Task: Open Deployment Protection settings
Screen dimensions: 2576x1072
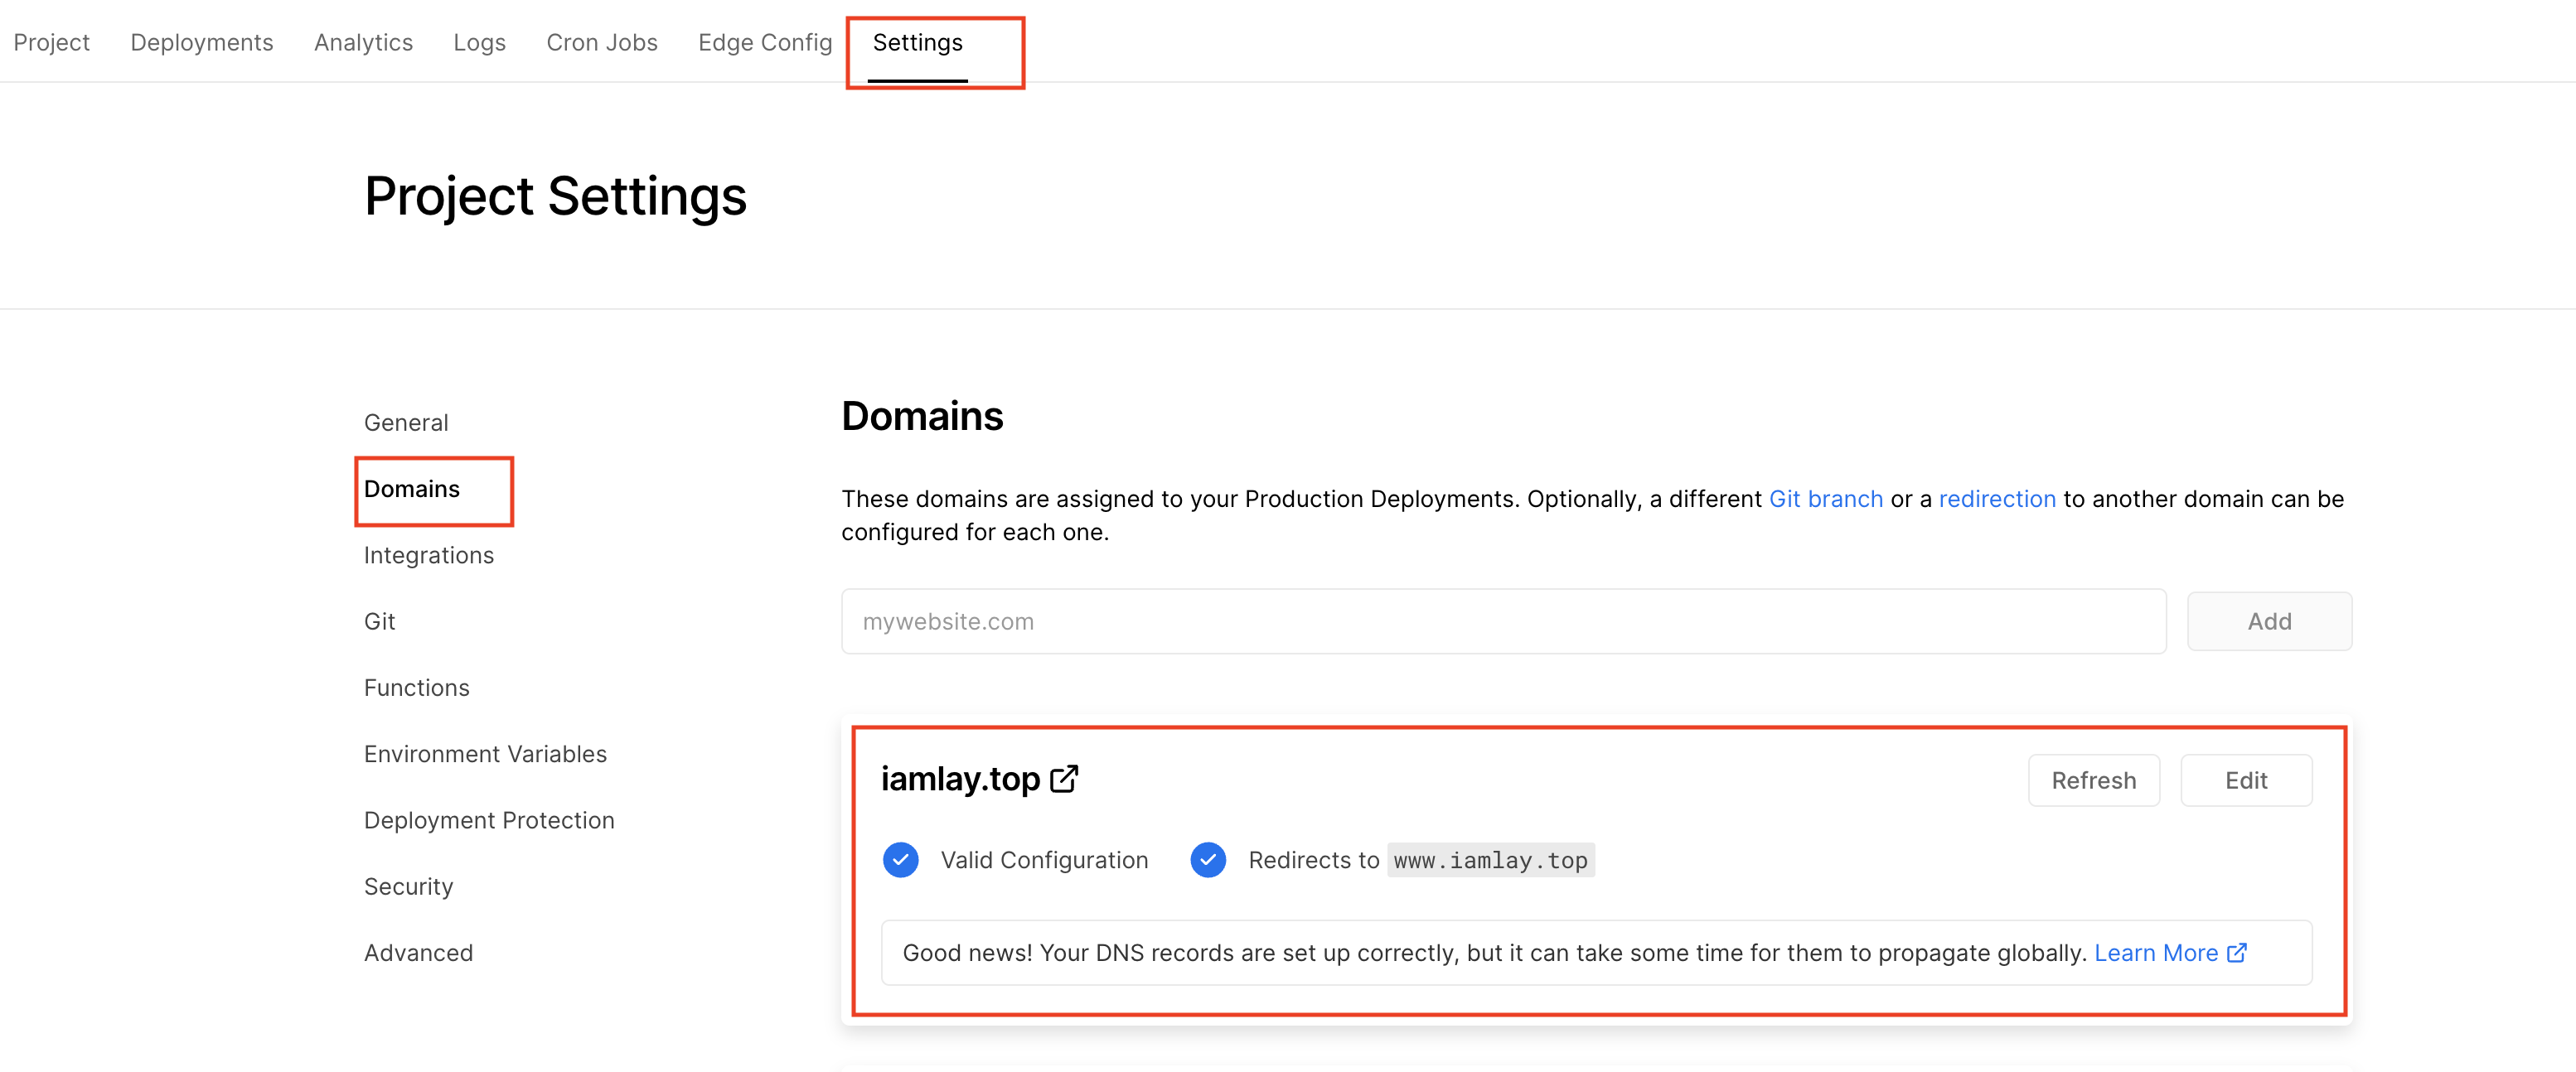Action: tap(489, 820)
